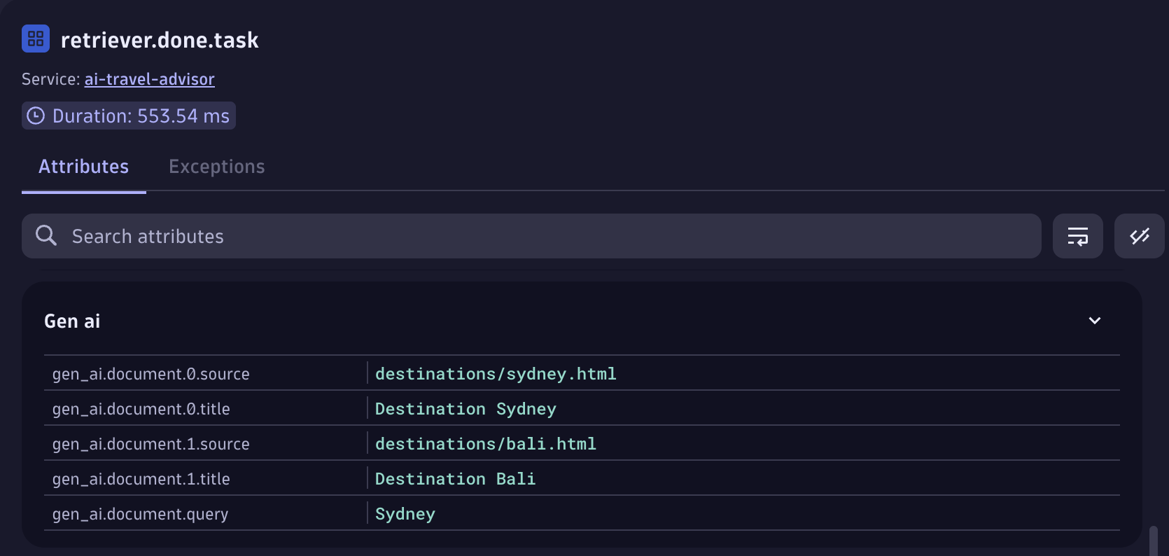Open the ai-travel-advisor service link
1169x556 pixels.
(149, 79)
